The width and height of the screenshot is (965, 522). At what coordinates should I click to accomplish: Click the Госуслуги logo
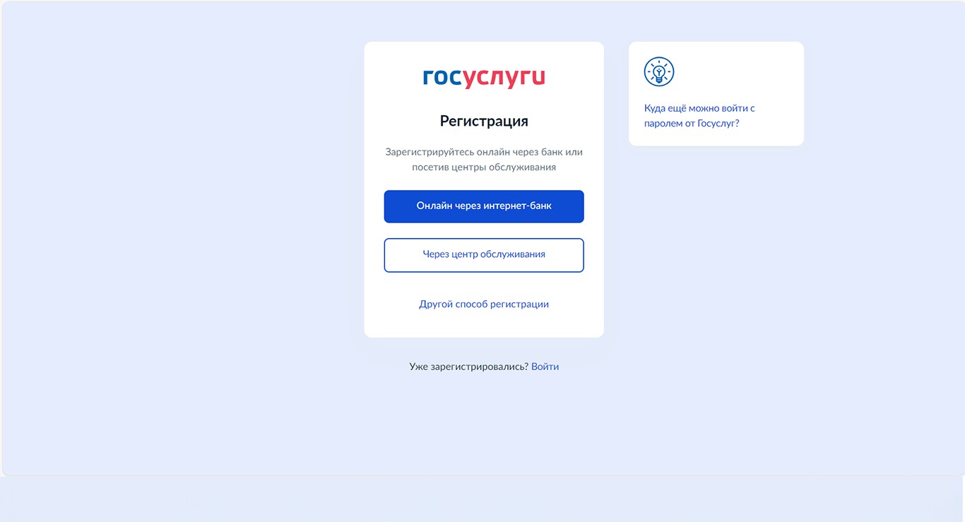(484, 78)
